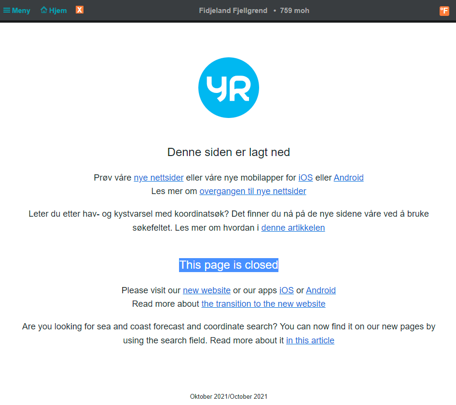Image resolution: width=456 pixels, height=405 pixels.
Task: Open the 'denne artikkelen' link
Action: (293, 228)
